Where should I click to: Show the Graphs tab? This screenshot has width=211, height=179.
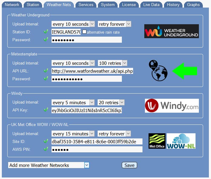pos(193,5)
